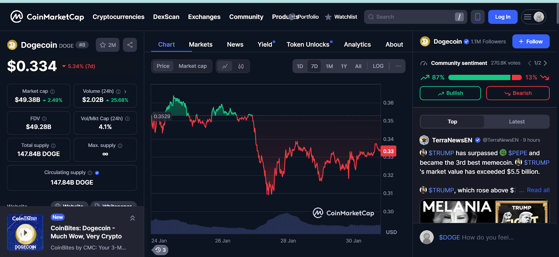Image resolution: width=559 pixels, height=257 pixels.
Task: Open chart history events badge
Action: click(161, 250)
